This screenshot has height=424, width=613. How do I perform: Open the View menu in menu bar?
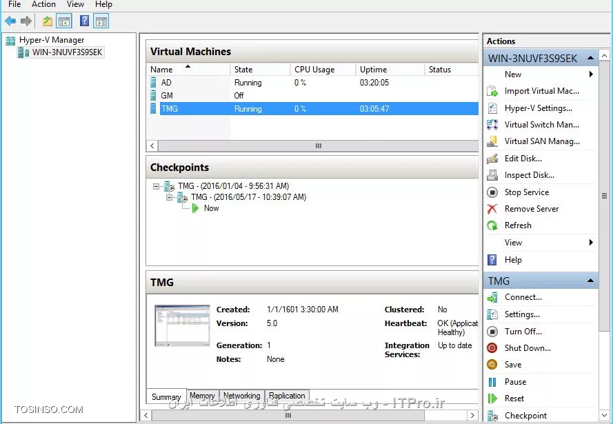click(75, 4)
